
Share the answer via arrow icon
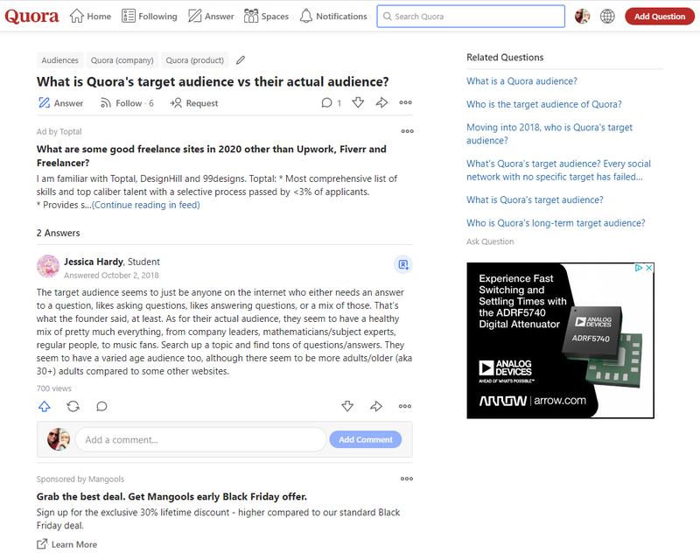(376, 406)
